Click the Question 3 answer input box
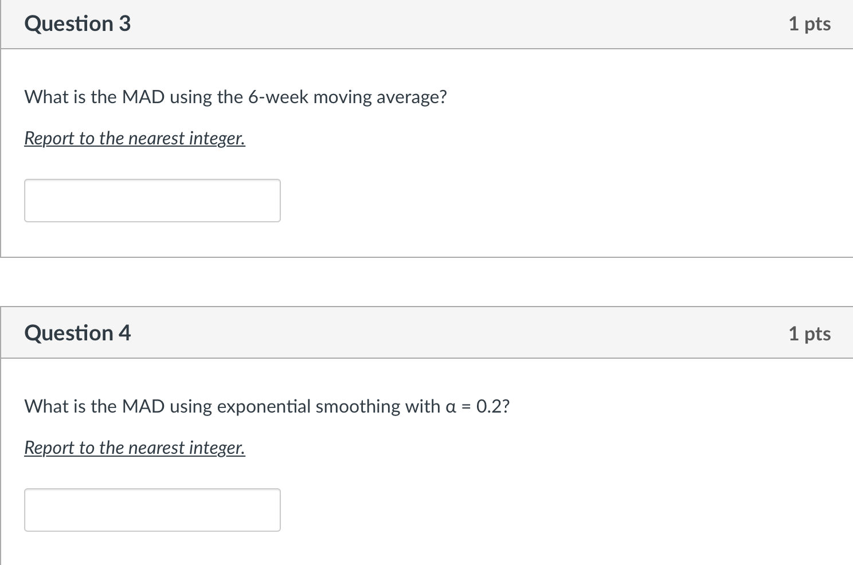Screen dimensions: 853x565 pyautogui.click(x=152, y=201)
